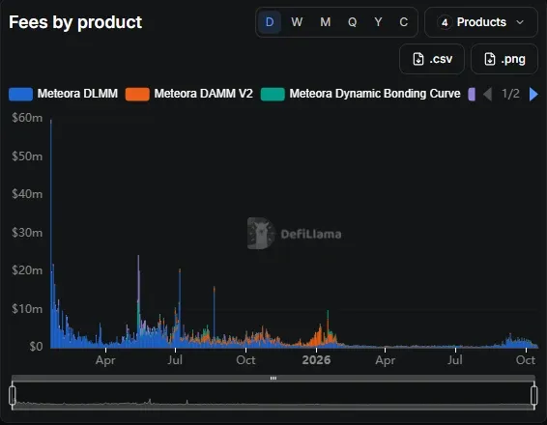Go to previous legend page arrow
547x425 pixels.
tap(488, 94)
